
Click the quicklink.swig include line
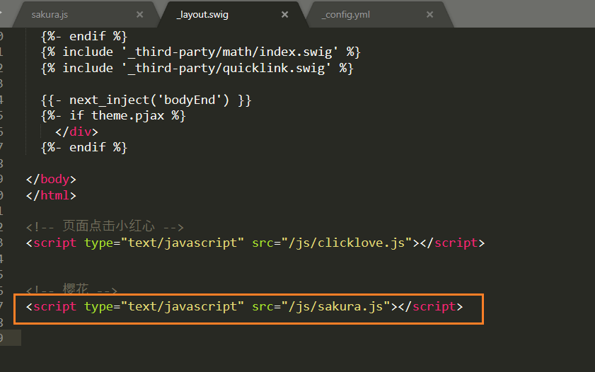click(x=197, y=69)
